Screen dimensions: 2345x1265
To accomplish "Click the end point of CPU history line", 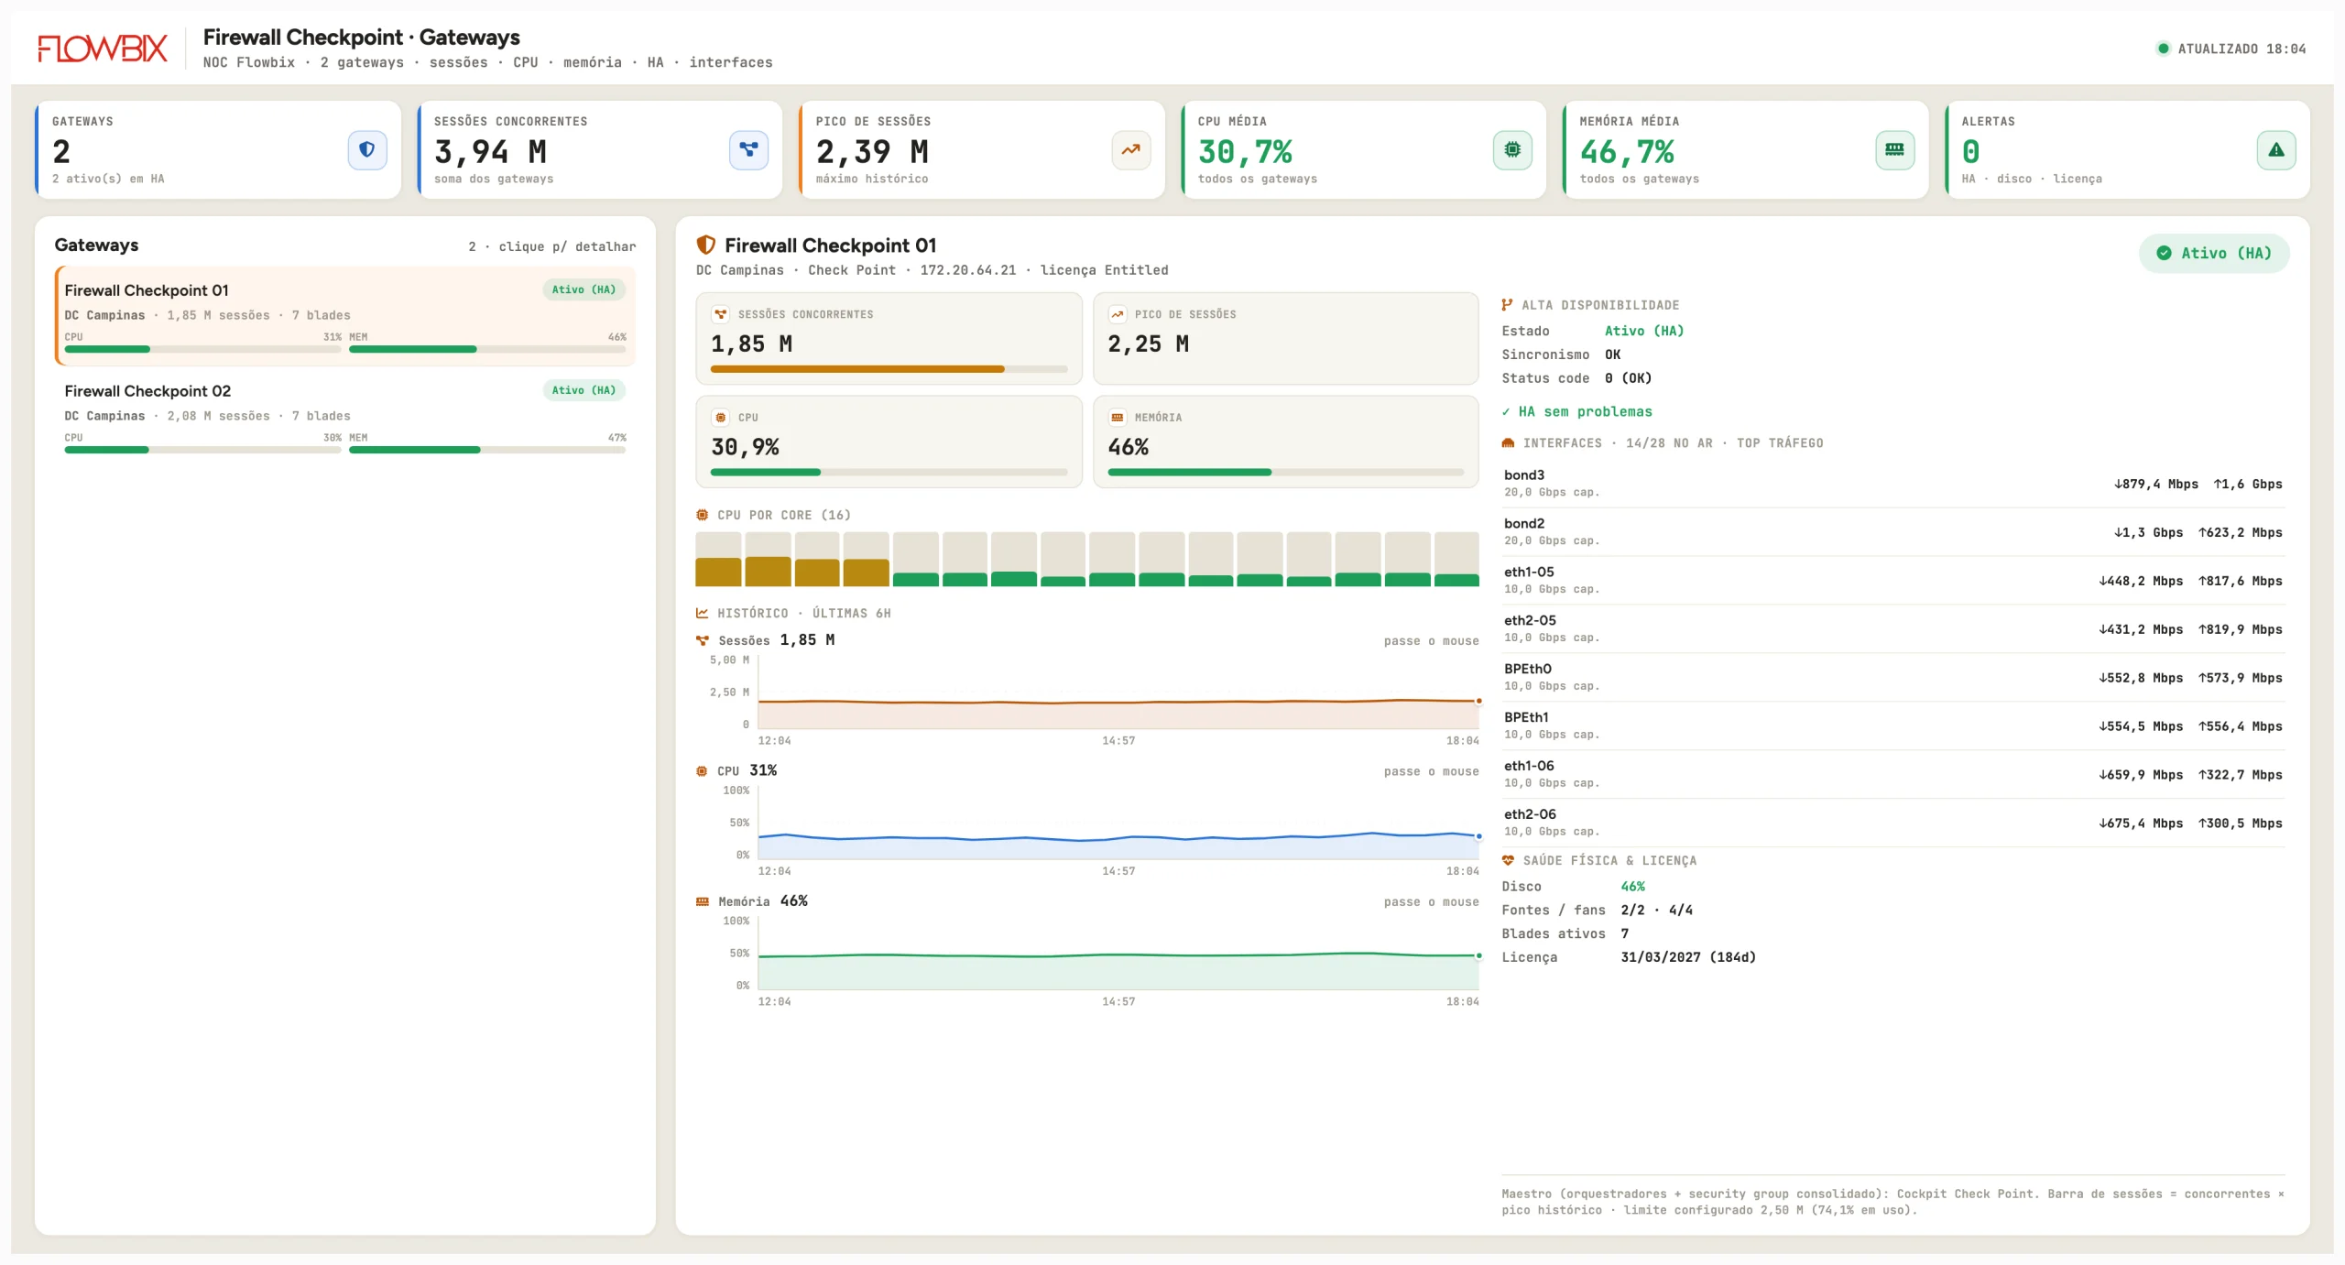I will click(x=1478, y=836).
